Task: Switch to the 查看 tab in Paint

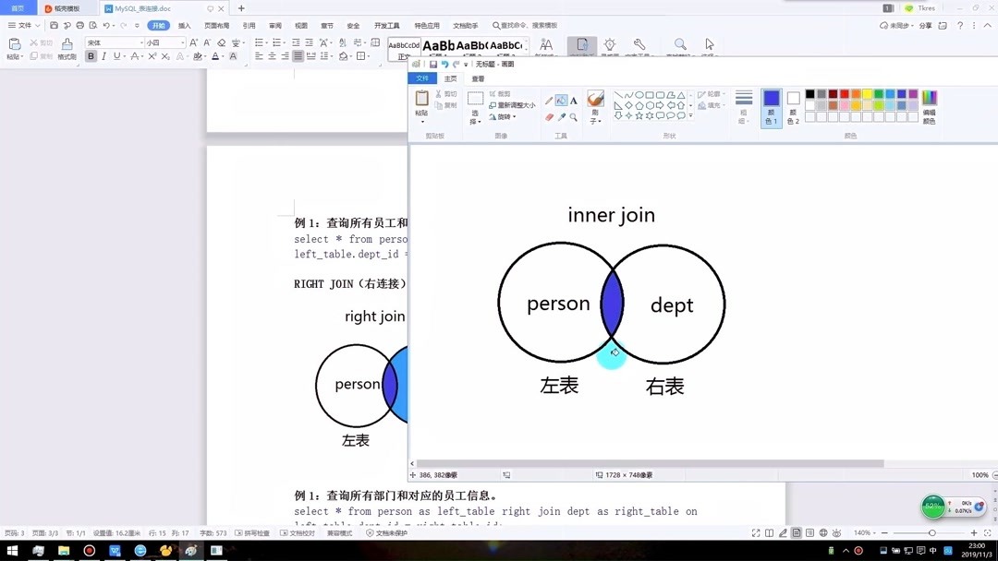Action: point(478,78)
